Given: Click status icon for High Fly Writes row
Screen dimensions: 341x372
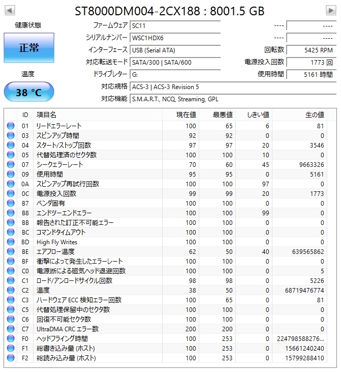Looking at the screenshot, I should [x=11, y=242].
